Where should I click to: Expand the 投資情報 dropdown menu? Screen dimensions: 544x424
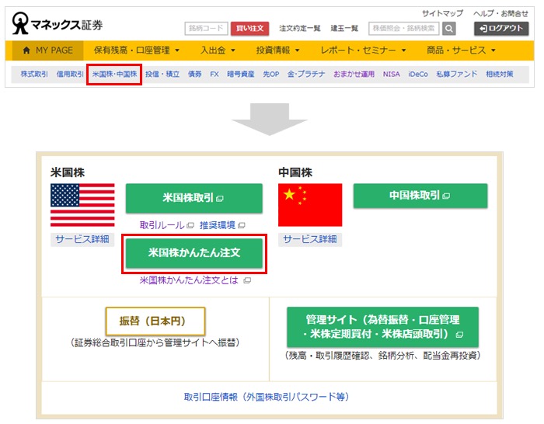(277, 50)
